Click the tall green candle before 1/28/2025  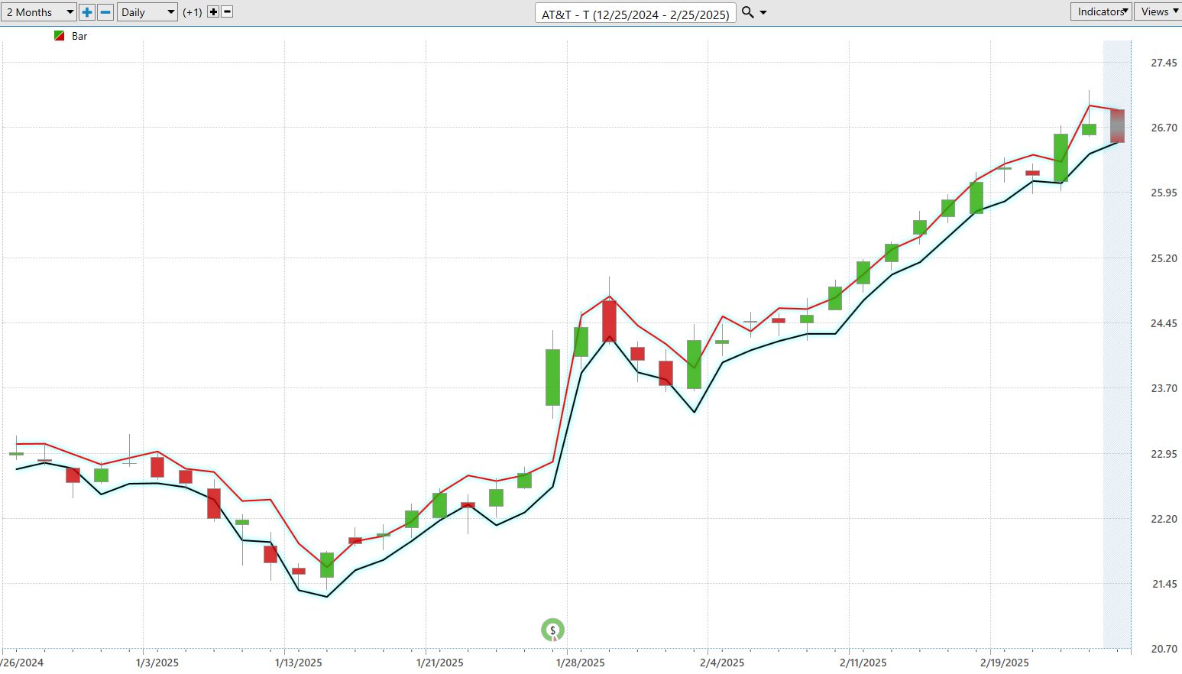[x=552, y=377]
